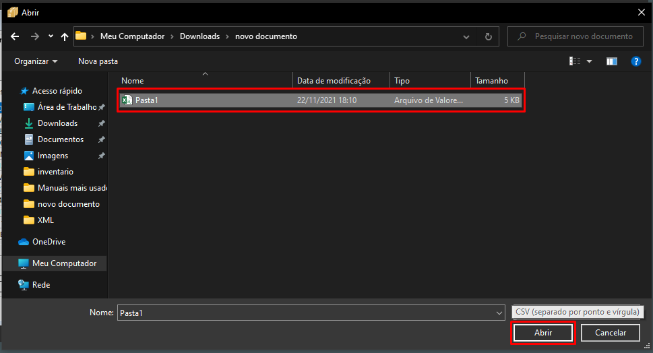Image resolution: width=653 pixels, height=353 pixels.
Task: Click the Rede network icon
Action: (x=24, y=285)
